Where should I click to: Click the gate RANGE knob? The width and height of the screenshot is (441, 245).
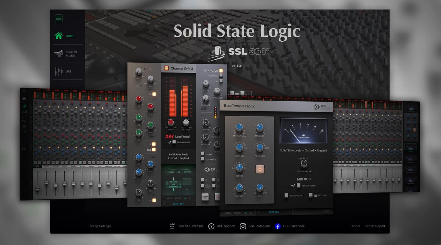pyautogui.click(x=205, y=123)
